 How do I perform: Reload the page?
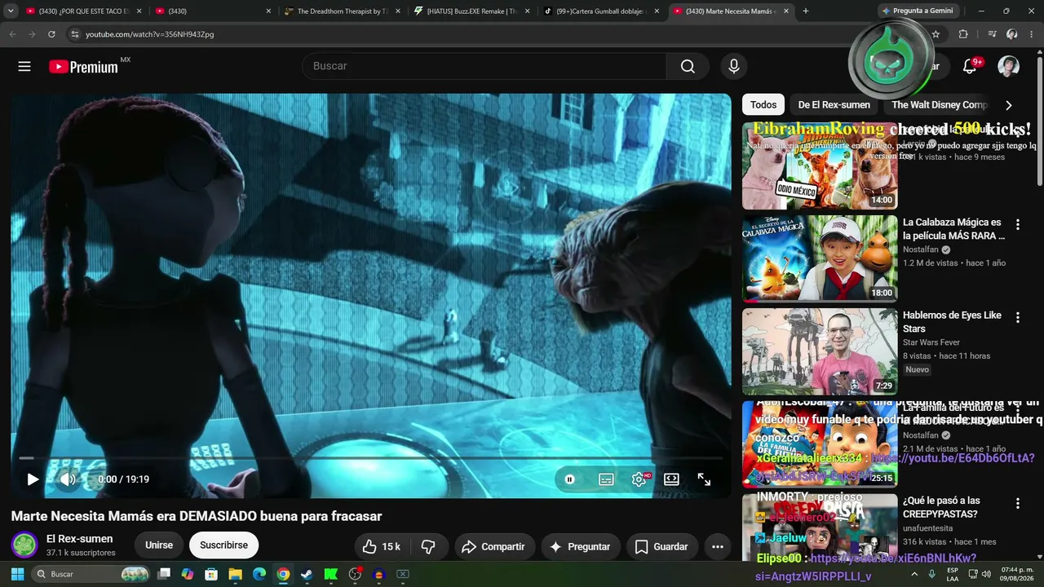click(x=51, y=34)
